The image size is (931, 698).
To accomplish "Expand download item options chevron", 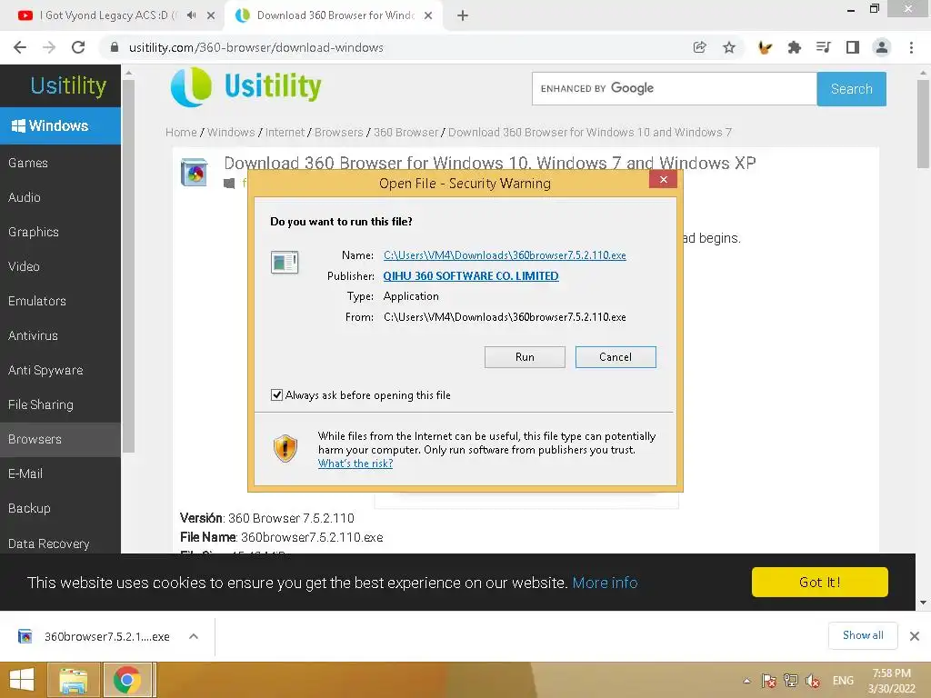I will (x=194, y=636).
